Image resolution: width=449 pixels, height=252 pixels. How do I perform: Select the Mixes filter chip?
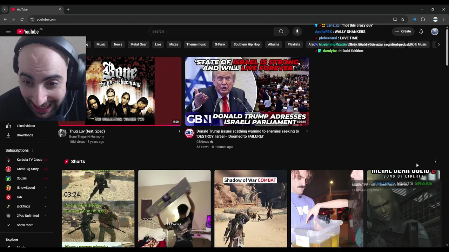click(x=174, y=44)
